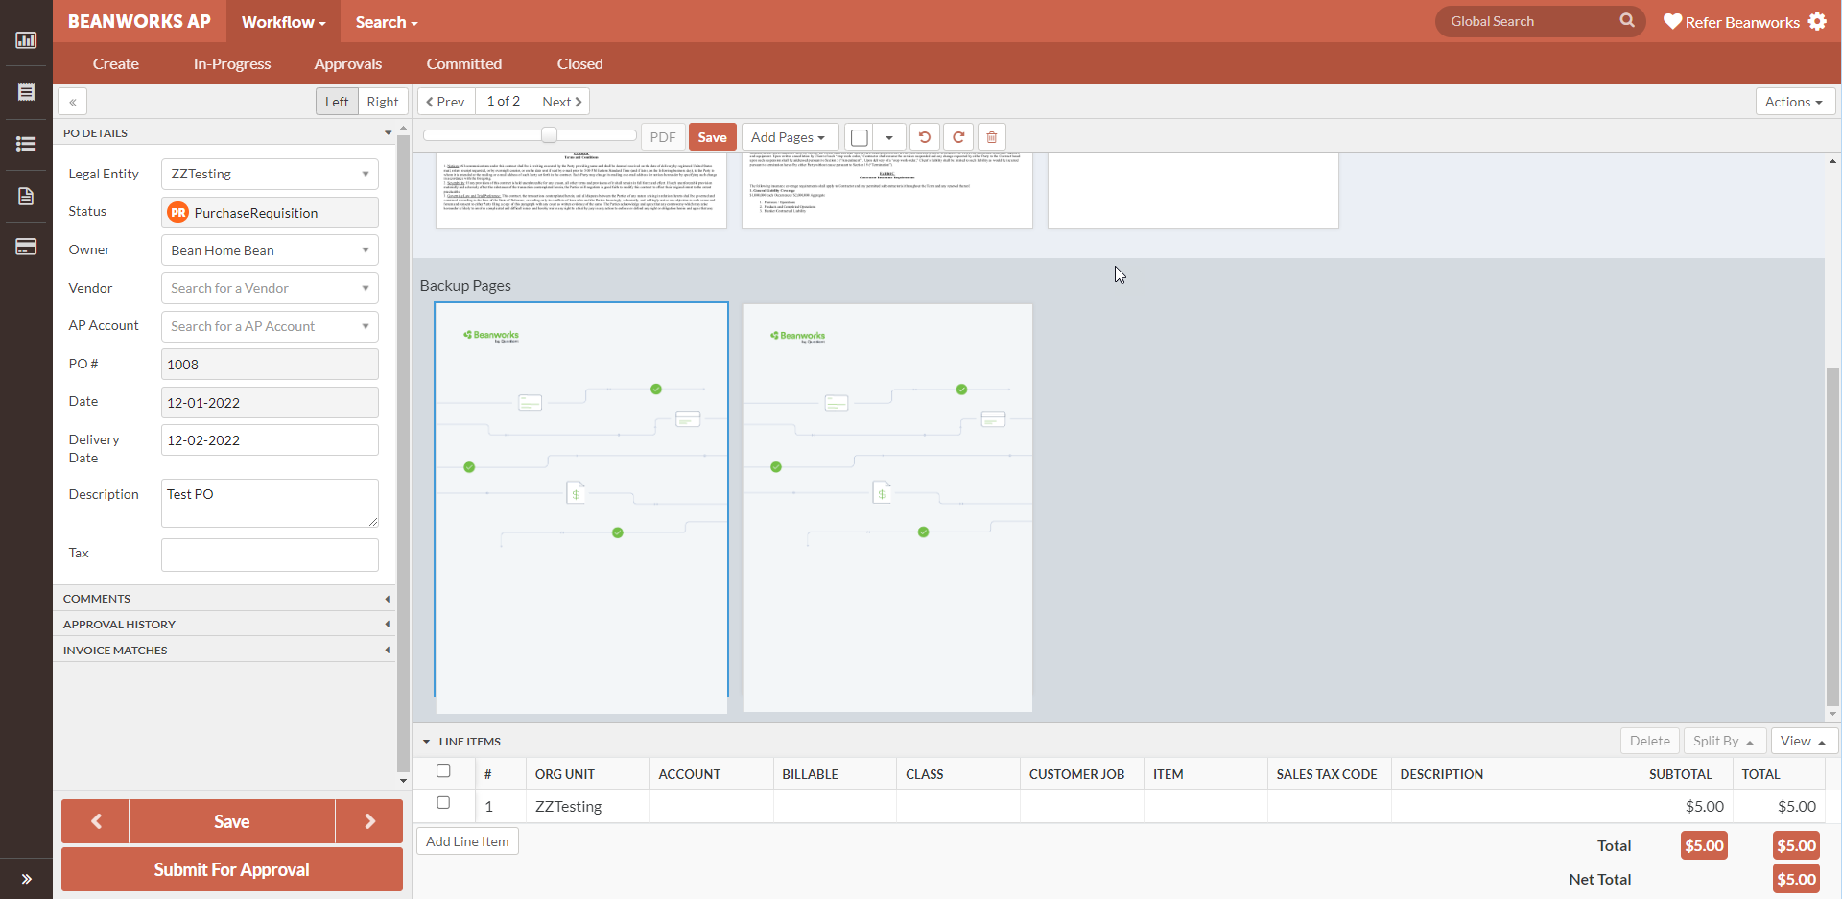Click Submit For Approval
Image resolution: width=1842 pixels, height=899 pixels.
click(x=232, y=869)
